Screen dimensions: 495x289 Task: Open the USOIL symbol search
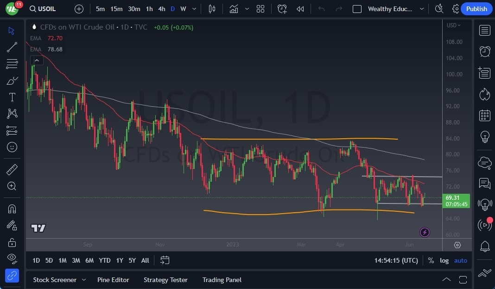pyautogui.click(x=43, y=9)
